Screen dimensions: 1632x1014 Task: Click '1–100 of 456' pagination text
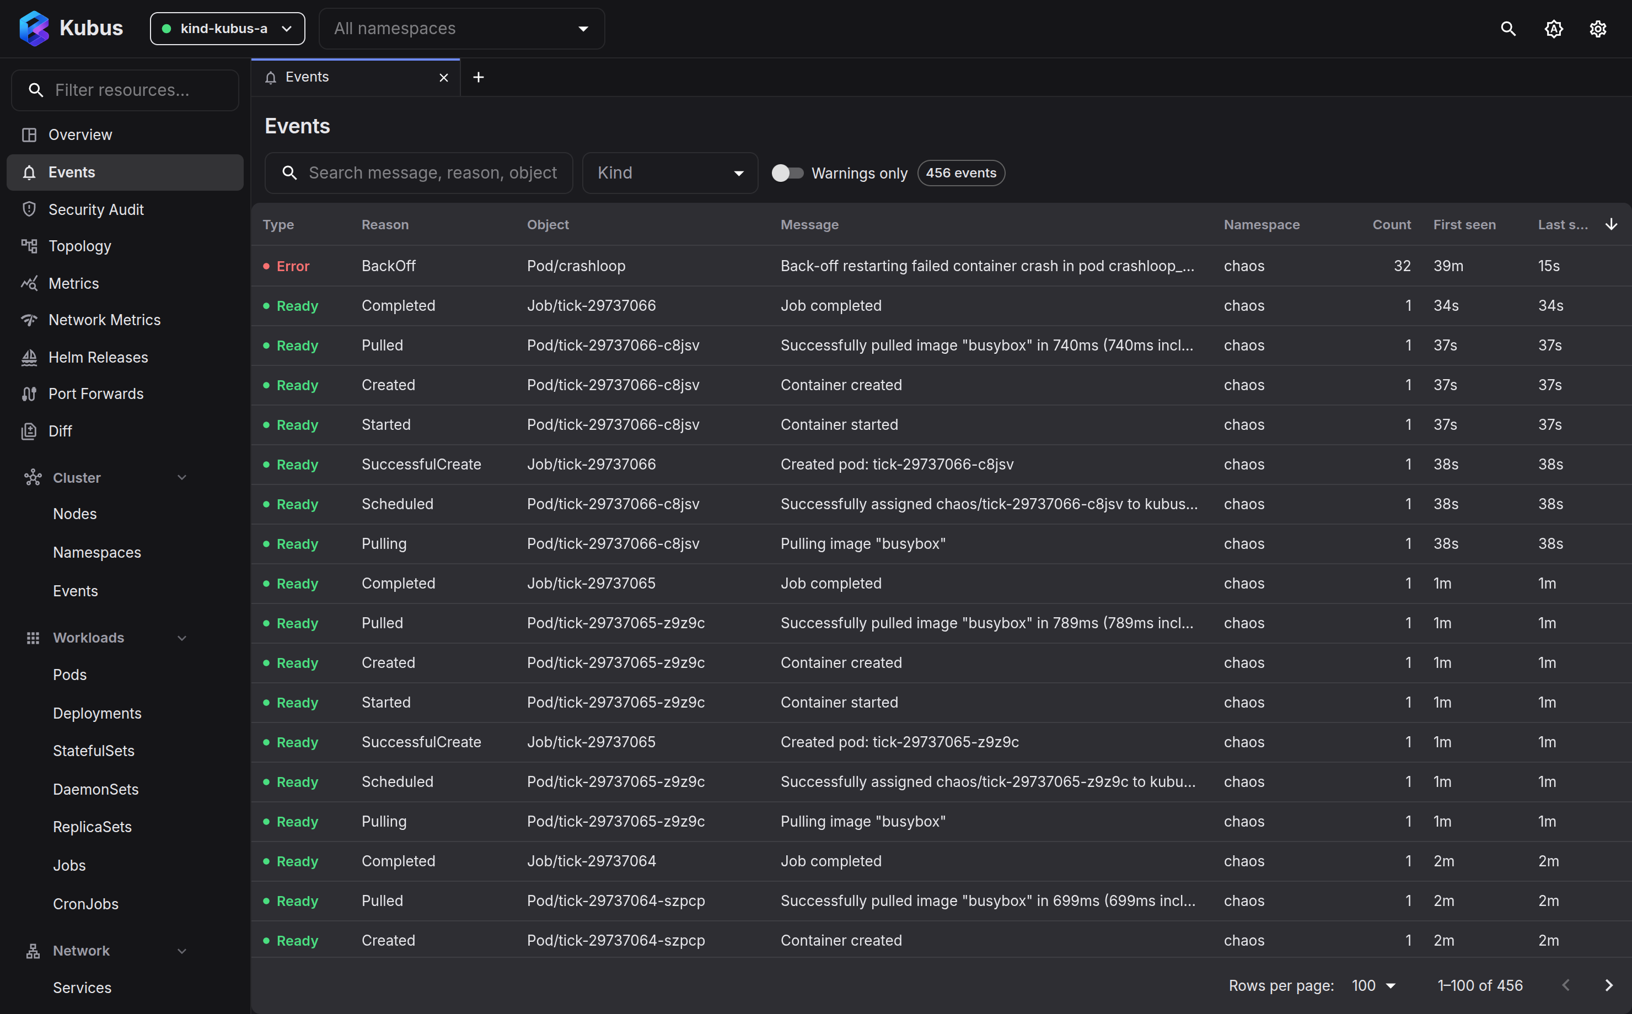point(1480,985)
